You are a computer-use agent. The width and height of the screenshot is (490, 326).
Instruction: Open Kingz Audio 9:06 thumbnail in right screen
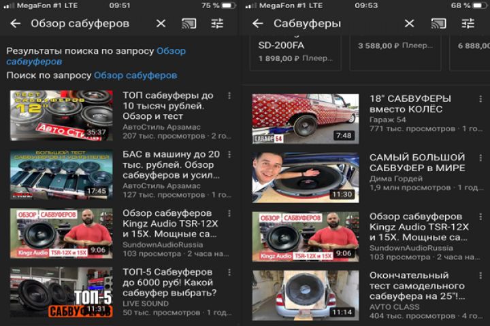[306, 236]
